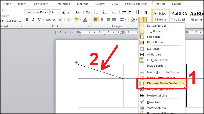The height and width of the screenshot is (114, 204).
Task: Apply yellow text highlight color
Action: tap(76, 20)
